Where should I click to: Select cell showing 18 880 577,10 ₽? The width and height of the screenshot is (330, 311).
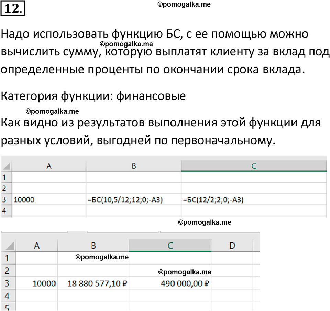(93, 283)
